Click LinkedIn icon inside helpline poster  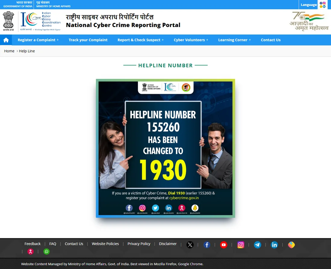point(169,208)
